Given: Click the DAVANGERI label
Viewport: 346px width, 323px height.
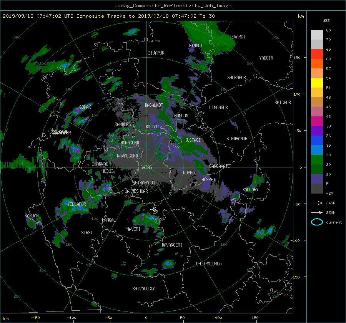Looking at the screenshot, I should (172, 245).
